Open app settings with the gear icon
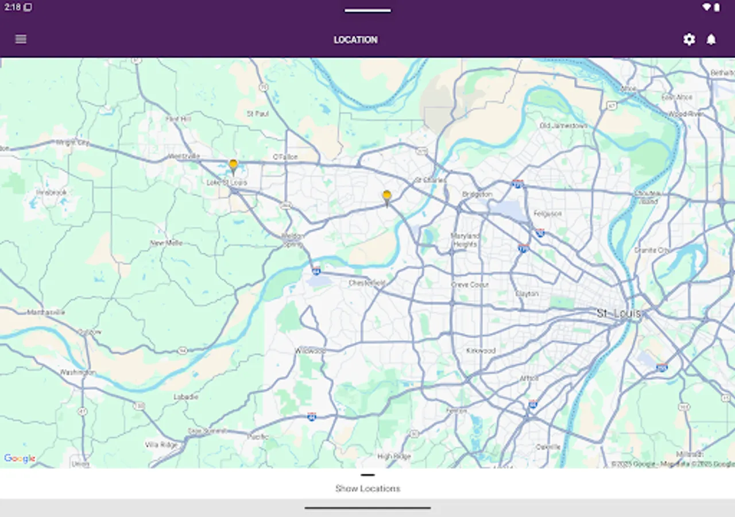 coord(689,40)
